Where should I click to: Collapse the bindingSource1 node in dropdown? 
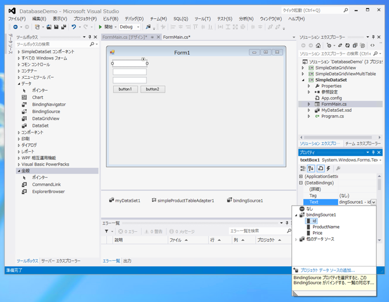296,215
